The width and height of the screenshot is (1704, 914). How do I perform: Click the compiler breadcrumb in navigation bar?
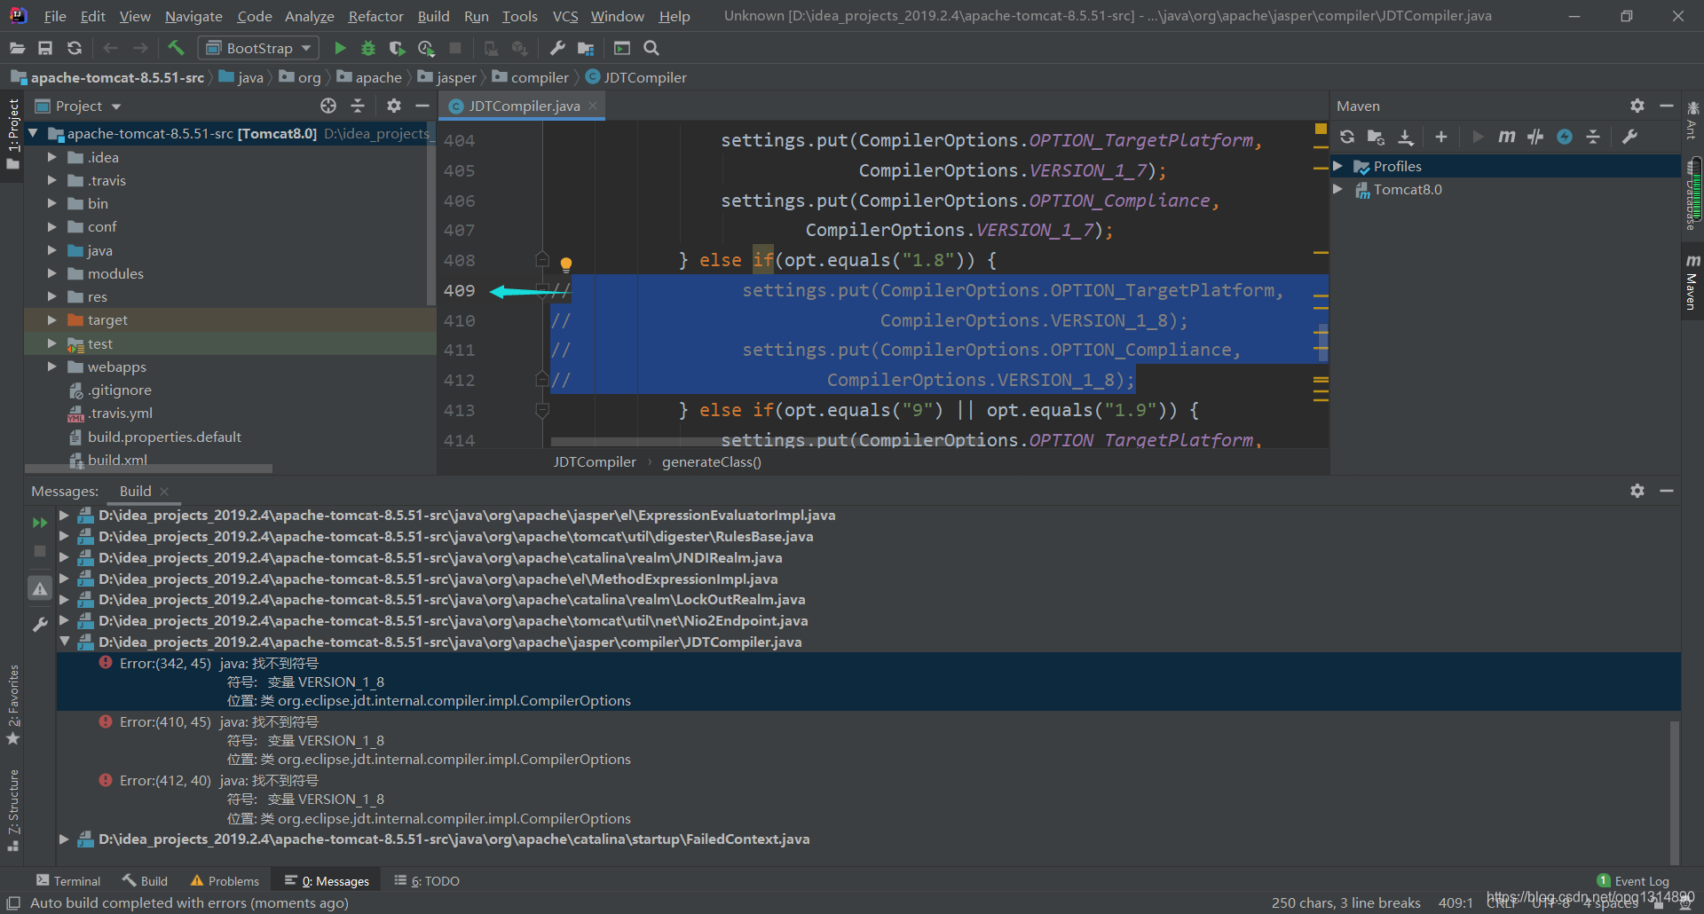coord(531,77)
